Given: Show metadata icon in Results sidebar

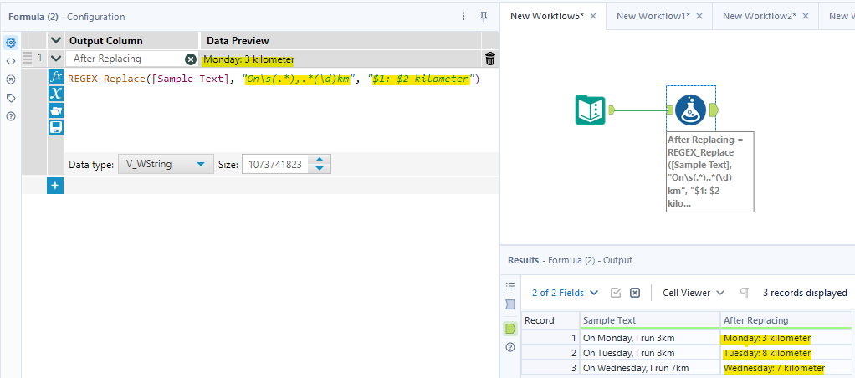Looking at the screenshot, I should (510, 304).
